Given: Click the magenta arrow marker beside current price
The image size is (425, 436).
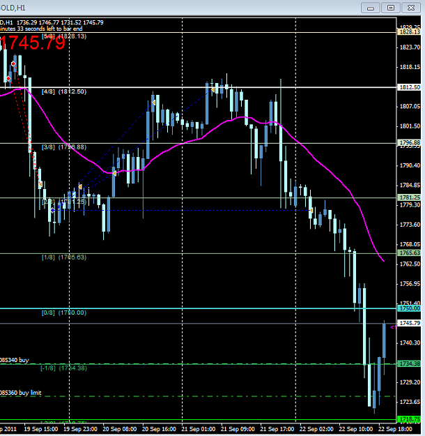Looking at the screenshot, I should point(393,327).
